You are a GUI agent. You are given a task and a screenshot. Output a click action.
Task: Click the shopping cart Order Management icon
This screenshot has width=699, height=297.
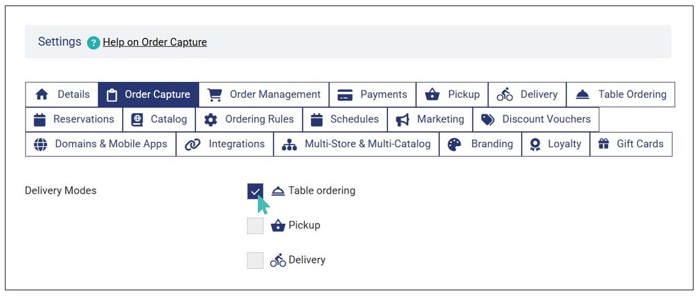(x=214, y=95)
